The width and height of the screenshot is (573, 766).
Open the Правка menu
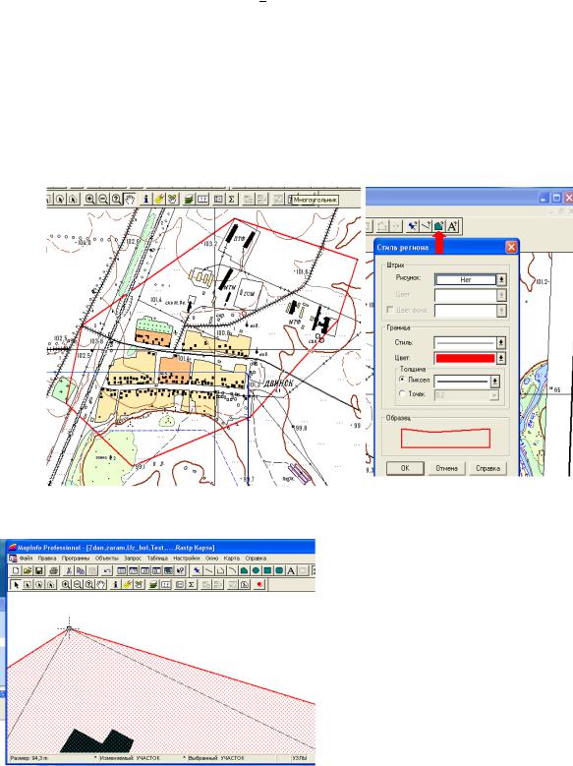tap(47, 558)
